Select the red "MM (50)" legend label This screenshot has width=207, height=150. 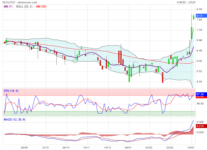[x=41, y=6]
